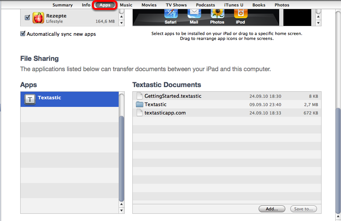The width and height of the screenshot is (341, 221).
Task: Click the 672 KB size cell
Action: (311, 113)
